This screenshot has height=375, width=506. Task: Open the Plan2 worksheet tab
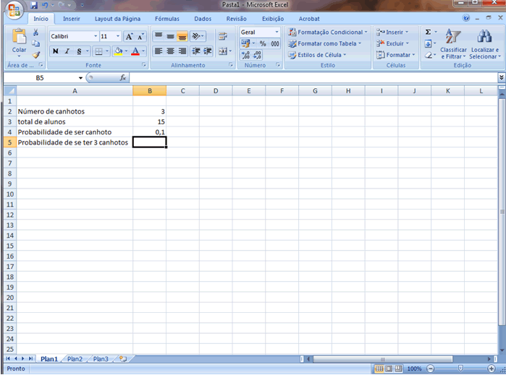click(75, 359)
